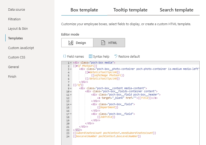
Task: Collapse code fold arrow at line 10
Action: coord(71,92)
